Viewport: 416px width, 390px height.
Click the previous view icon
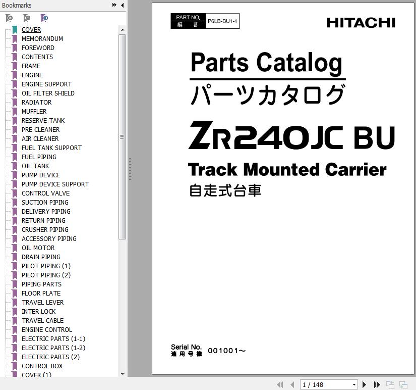tap(390, 384)
